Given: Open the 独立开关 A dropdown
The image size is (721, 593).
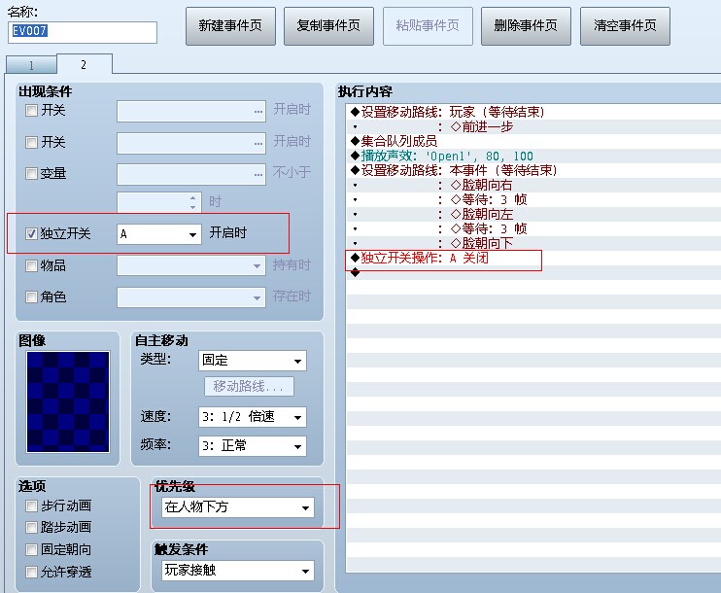Looking at the screenshot, I should click(x=159, y=234).
